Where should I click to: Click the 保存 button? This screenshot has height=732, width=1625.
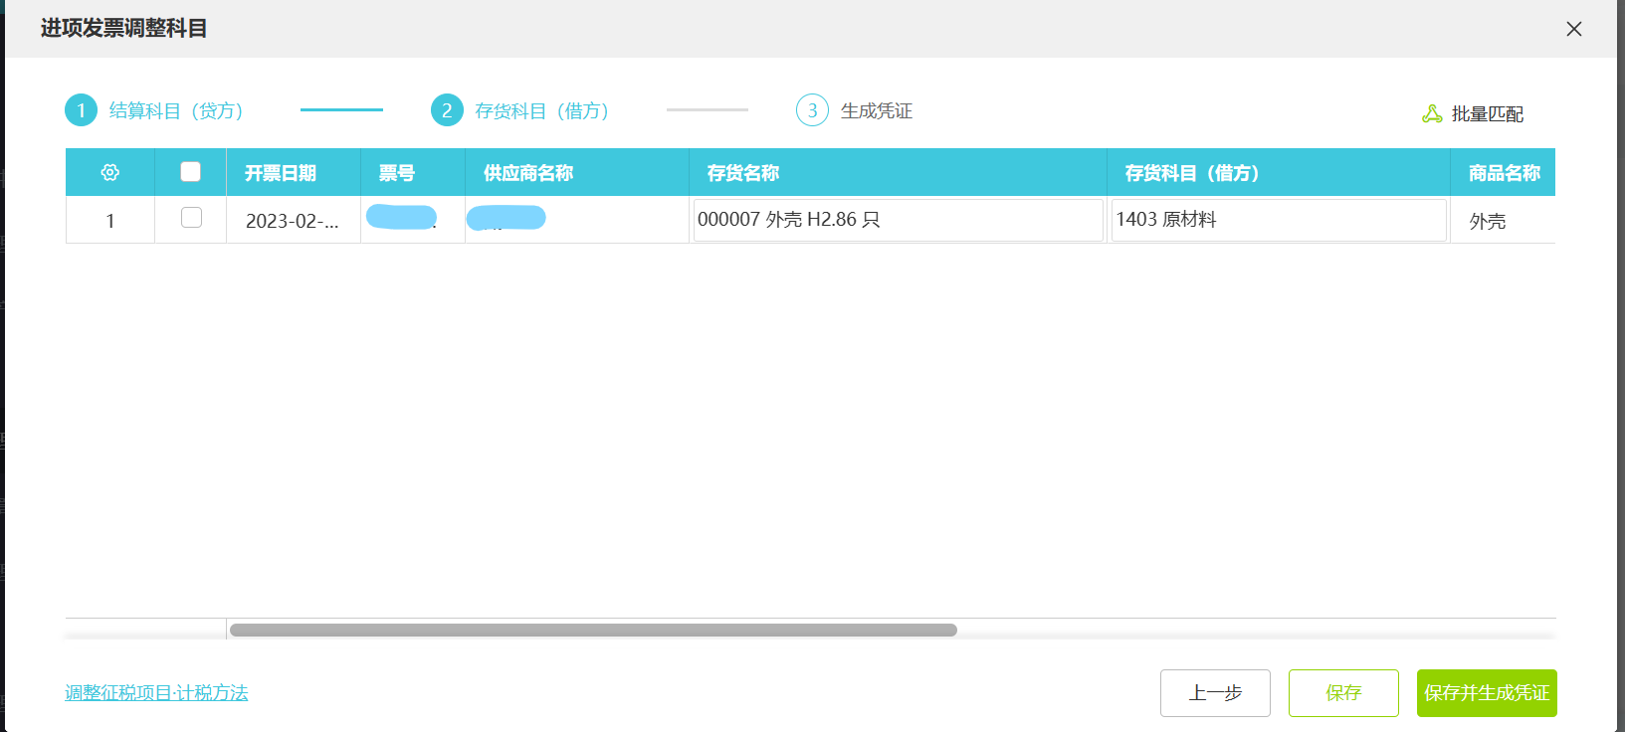(1343, 693)
